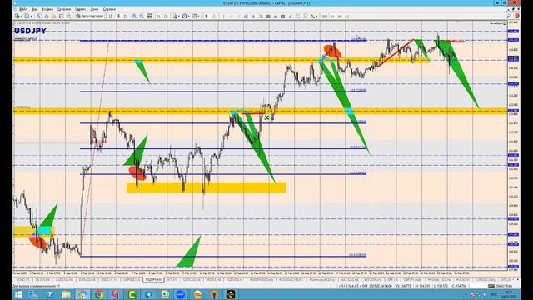Open Excel from the taskbar

pyautogui.click(x=165, y=294)
